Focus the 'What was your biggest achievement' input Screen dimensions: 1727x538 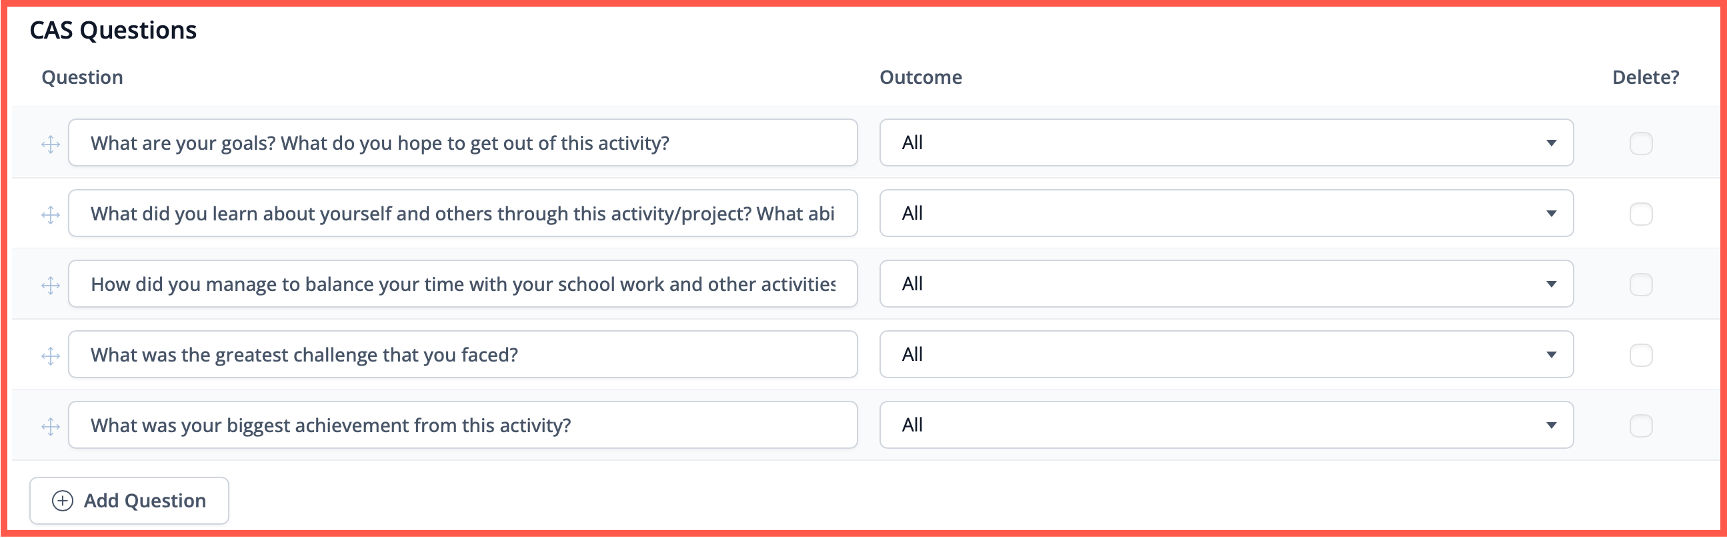click(463, 425)
